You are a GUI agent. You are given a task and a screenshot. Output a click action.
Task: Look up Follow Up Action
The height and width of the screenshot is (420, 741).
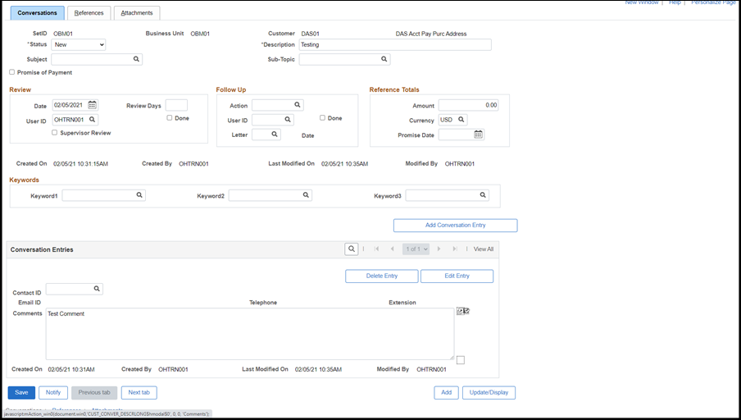click(298, 105)
